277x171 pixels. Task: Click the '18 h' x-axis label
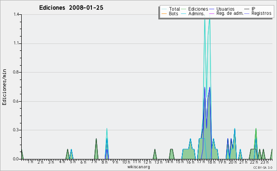211,162
